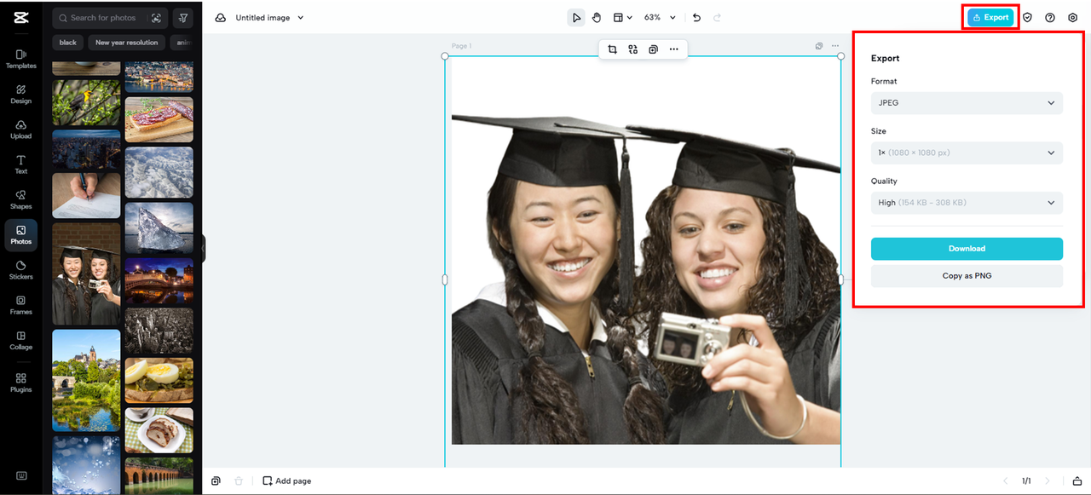
Task: Open the Plugins panel
Action: 21,383
